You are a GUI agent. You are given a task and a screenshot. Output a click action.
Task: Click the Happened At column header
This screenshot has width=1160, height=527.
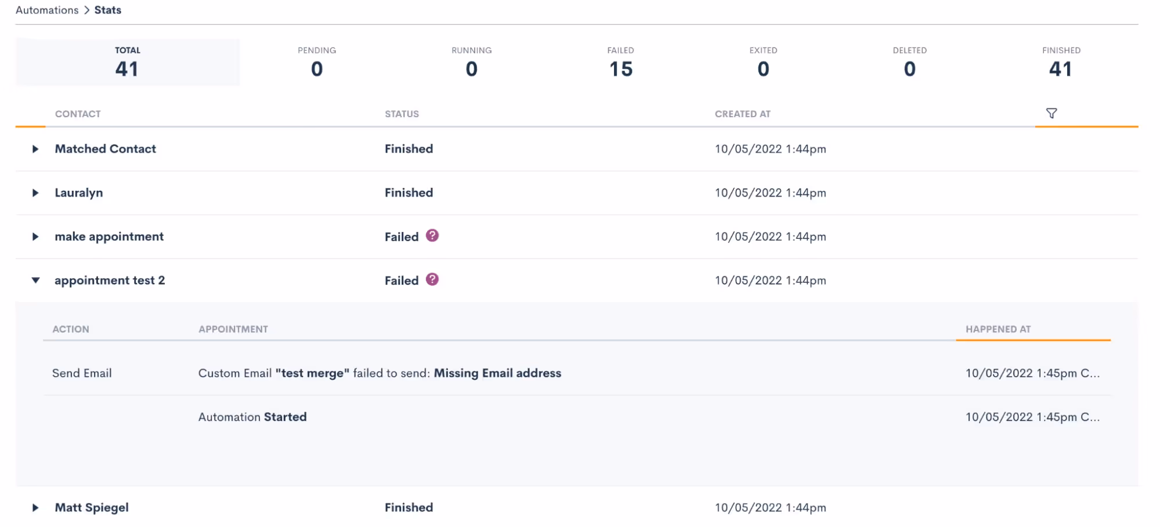pos(998,329)
